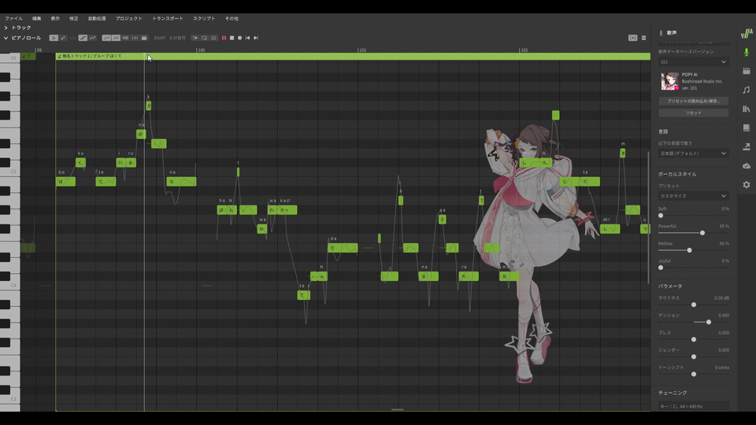Open the カスタマイズ preset dropdown
This screenshot has width=756, height=425.
[693, 196]
